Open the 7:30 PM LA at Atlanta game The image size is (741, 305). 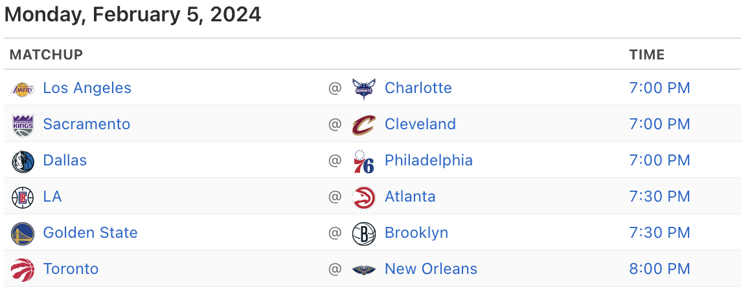pos(659,196)
